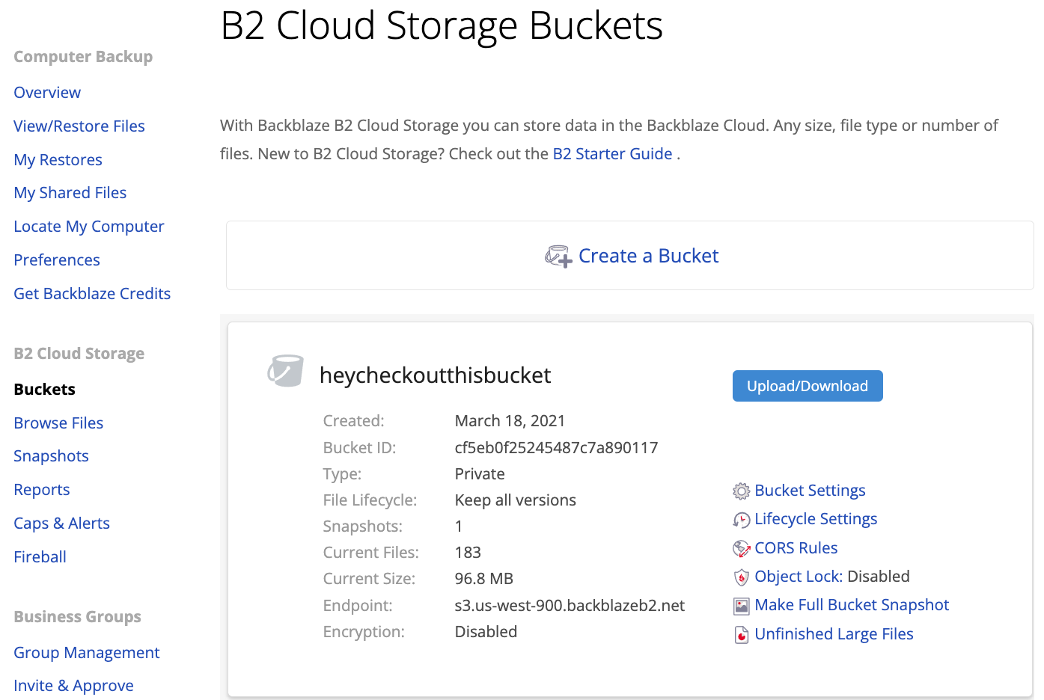Select Buckets in sidebar

45,390
